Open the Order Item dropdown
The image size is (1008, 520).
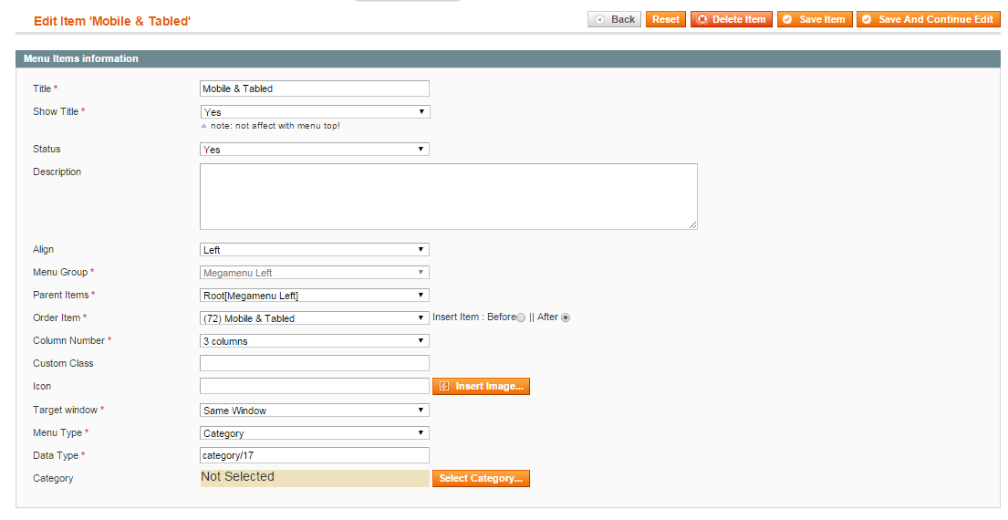[315, 318]
